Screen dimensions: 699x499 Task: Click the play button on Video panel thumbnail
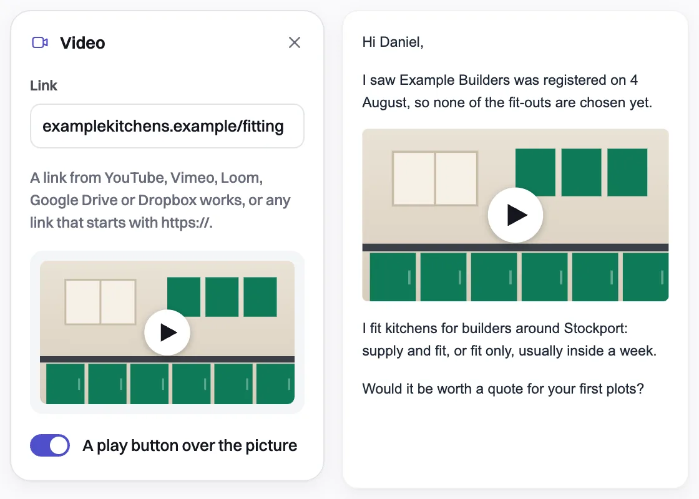(167, 332)
